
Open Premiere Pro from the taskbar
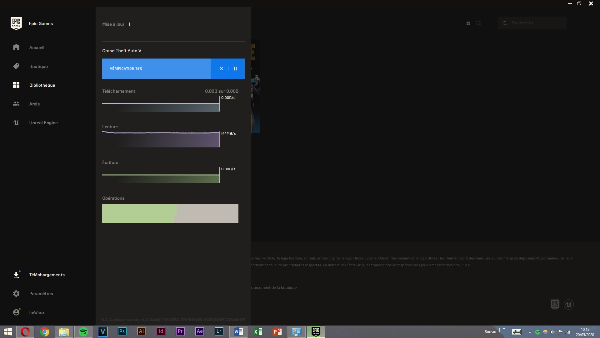pos(180,332)
